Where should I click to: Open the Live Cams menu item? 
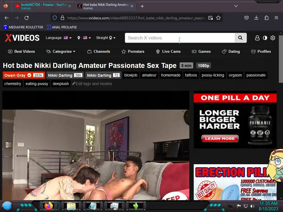[x=168, y=51]
